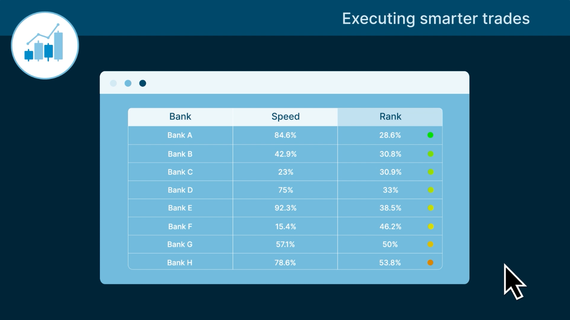570x320 pixels.
Task: Click the dark navy window control dot
Action: [143, 83]
